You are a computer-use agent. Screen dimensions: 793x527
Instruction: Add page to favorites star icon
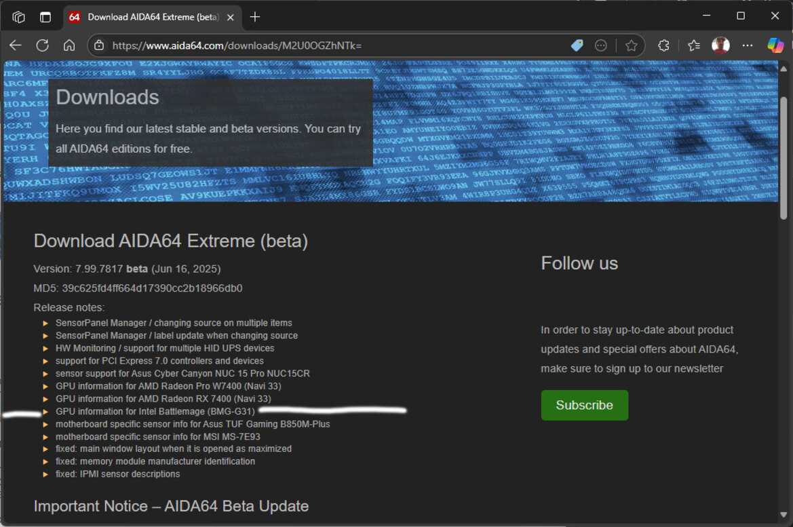click(x=631, y=45)
